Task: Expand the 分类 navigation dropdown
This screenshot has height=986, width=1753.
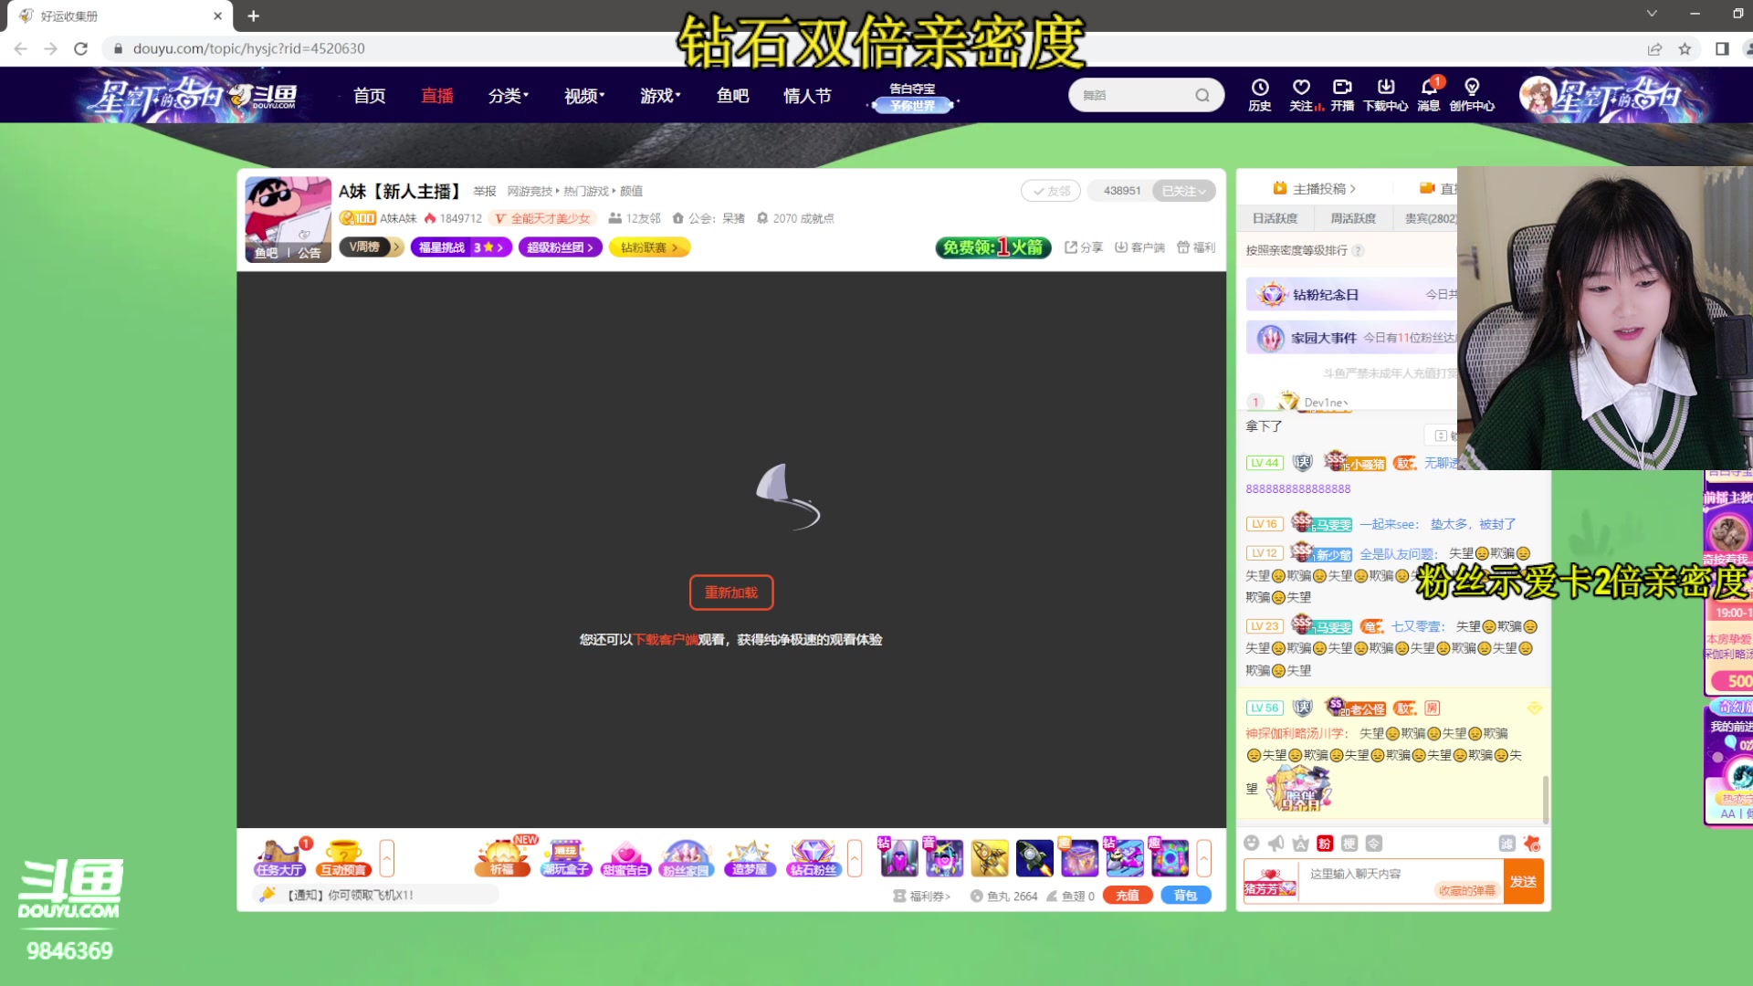Action: [509, 96]
